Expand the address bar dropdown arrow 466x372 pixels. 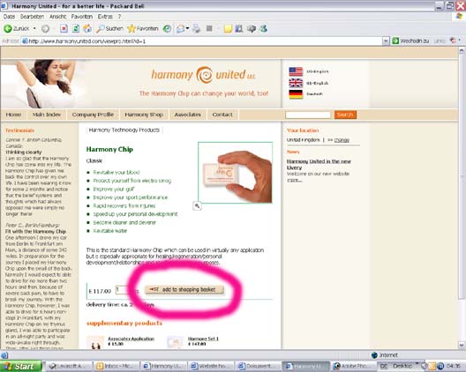[386, 41]
